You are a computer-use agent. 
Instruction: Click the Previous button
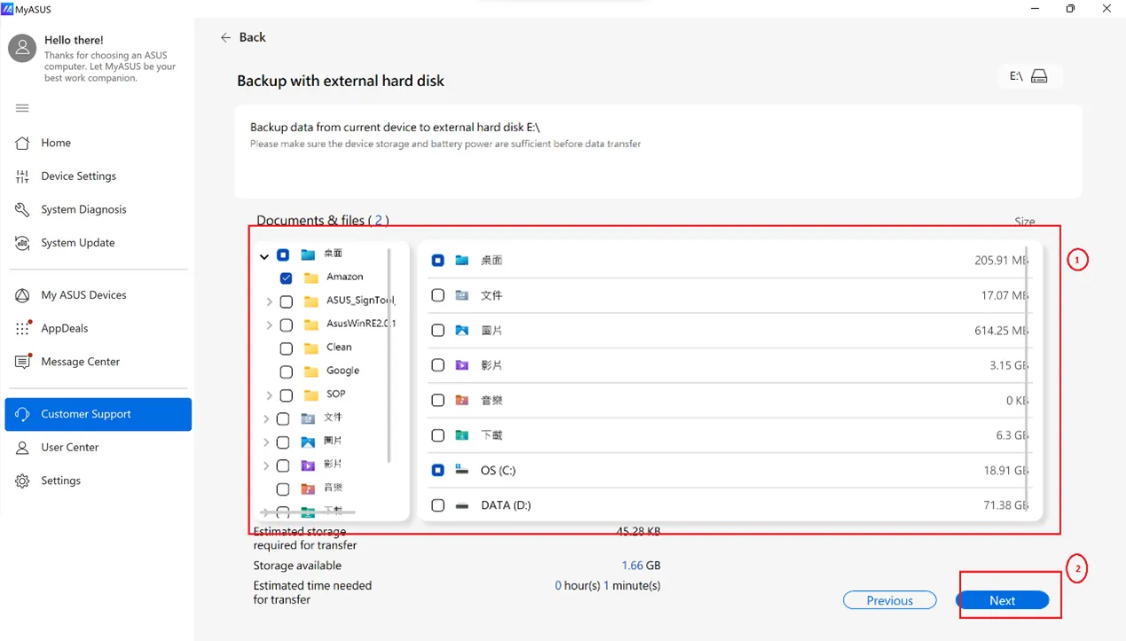pyautogui.click(x=889, y=600)
